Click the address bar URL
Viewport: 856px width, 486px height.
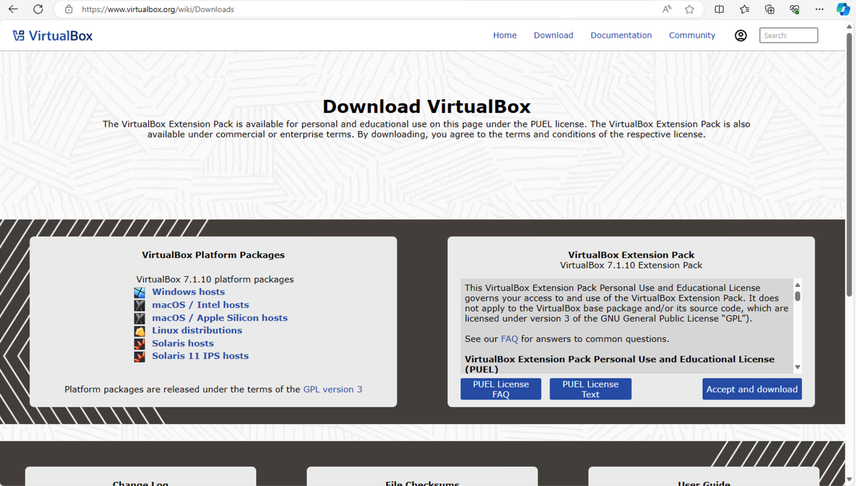click(x=158, y=9)
